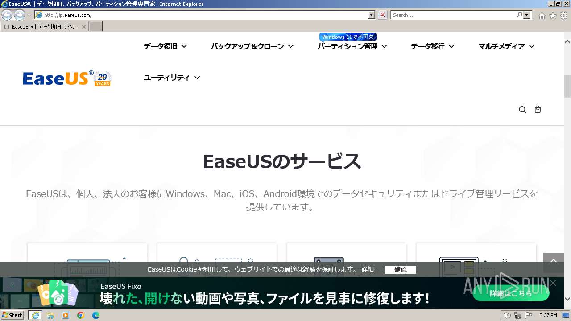Confirm cookies with 確認 button
This screenshot has width=571, height=321.
[400, 269]
